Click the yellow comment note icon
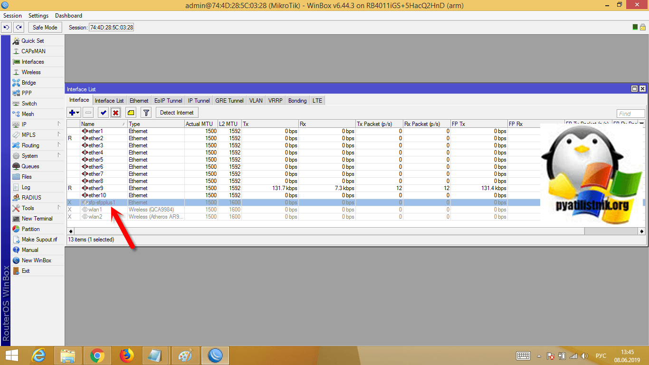Screen dimensions: 649x365 click(131, 113)
